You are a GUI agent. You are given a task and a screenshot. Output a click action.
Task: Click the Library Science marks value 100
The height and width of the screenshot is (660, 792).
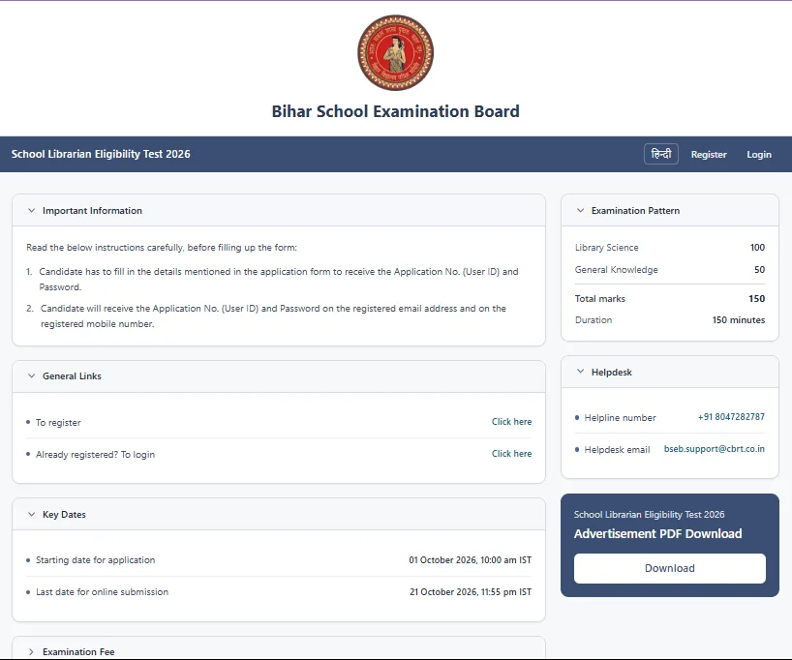[x=757, y=248]
